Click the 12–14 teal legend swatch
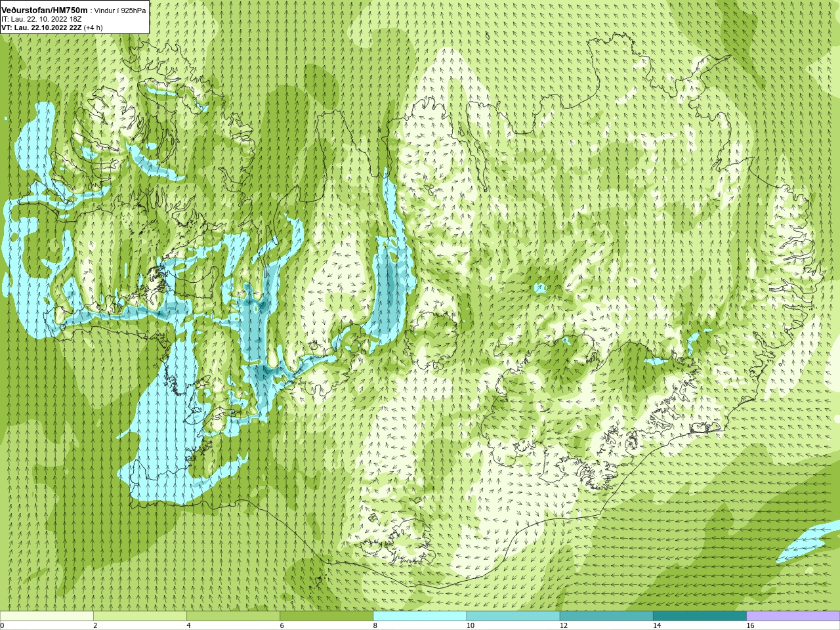The width and height of the screenshot is (840, 630). [606, 616]
